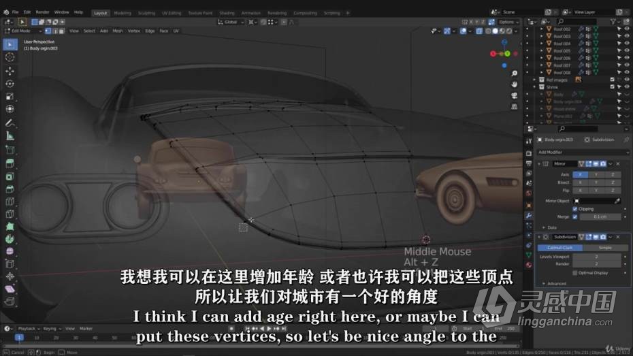Select the Select Box tool icon
633x356 pixels.
pos(10,44)
